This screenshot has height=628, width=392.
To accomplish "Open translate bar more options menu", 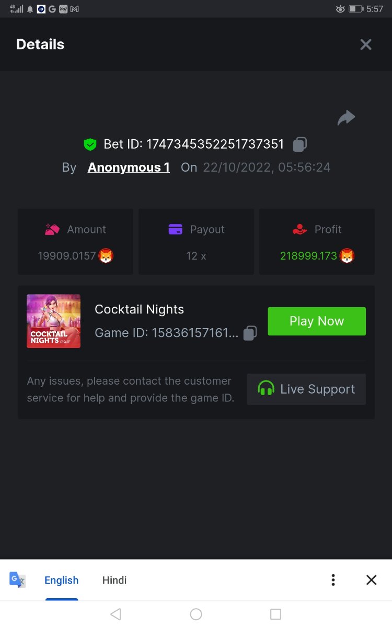I will coord(333,580).
